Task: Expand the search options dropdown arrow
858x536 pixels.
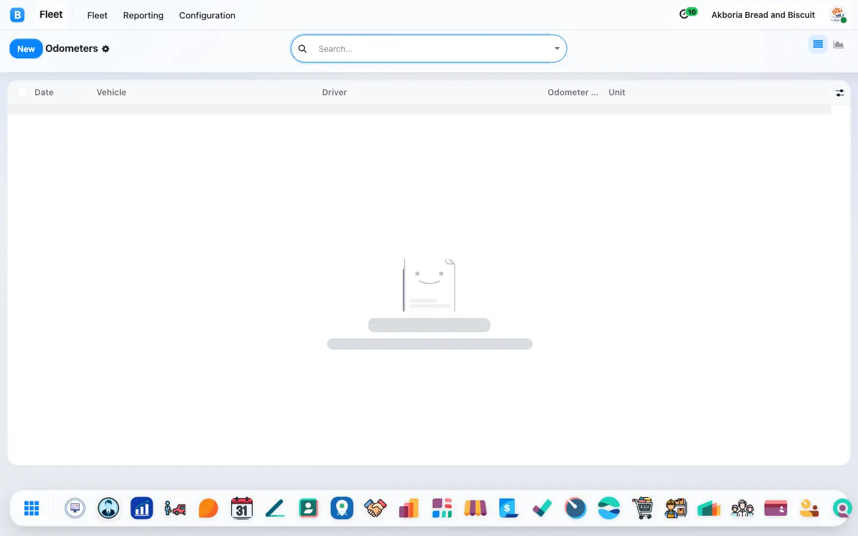Action: (x=557, y=49)
